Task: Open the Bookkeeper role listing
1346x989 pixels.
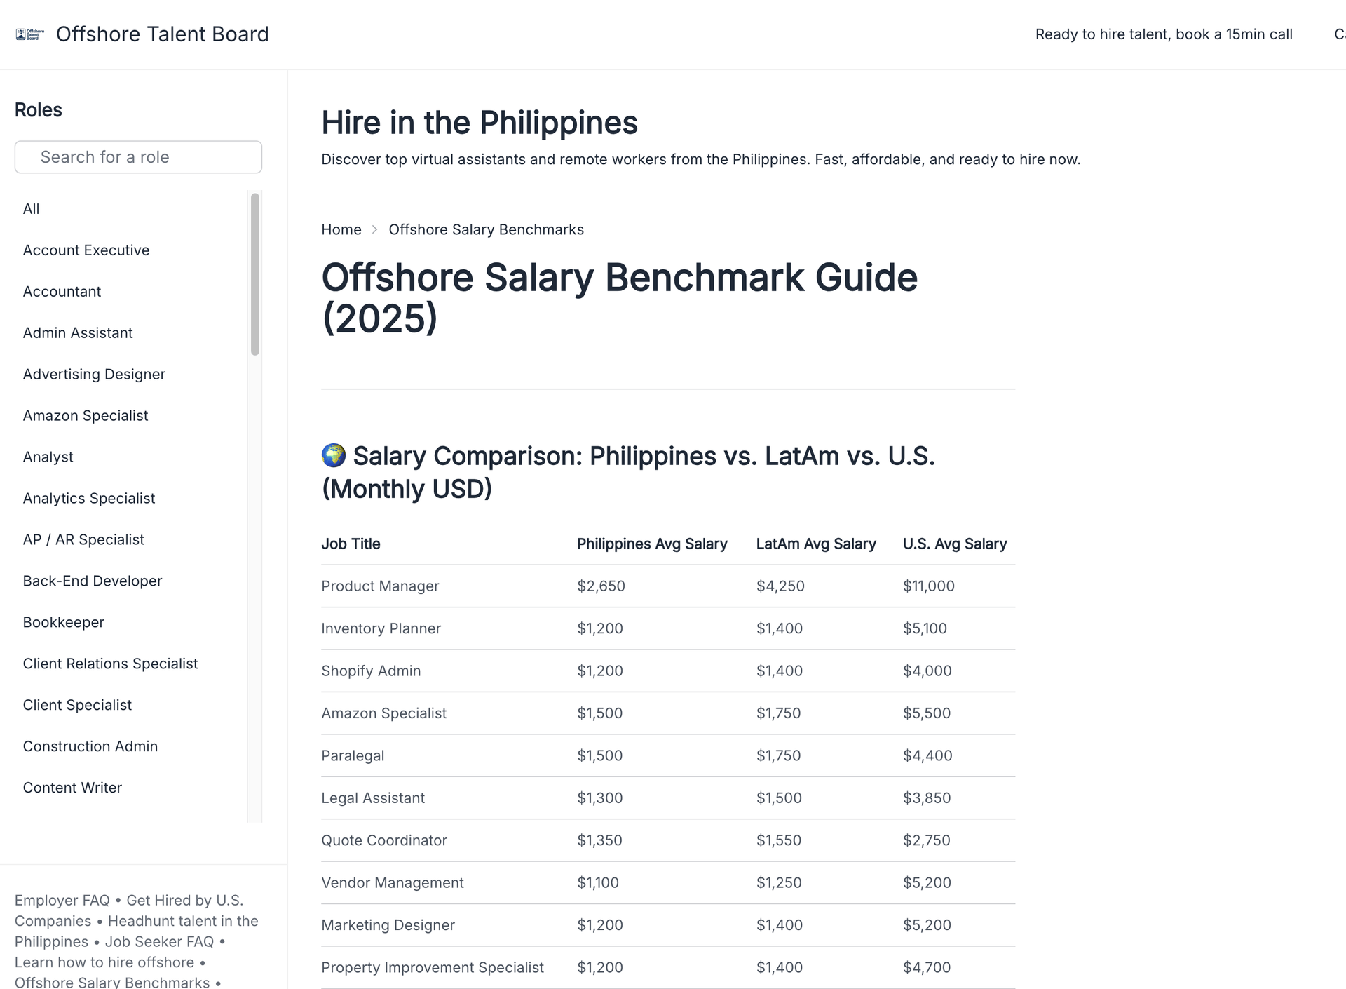Action: point(64,623)
